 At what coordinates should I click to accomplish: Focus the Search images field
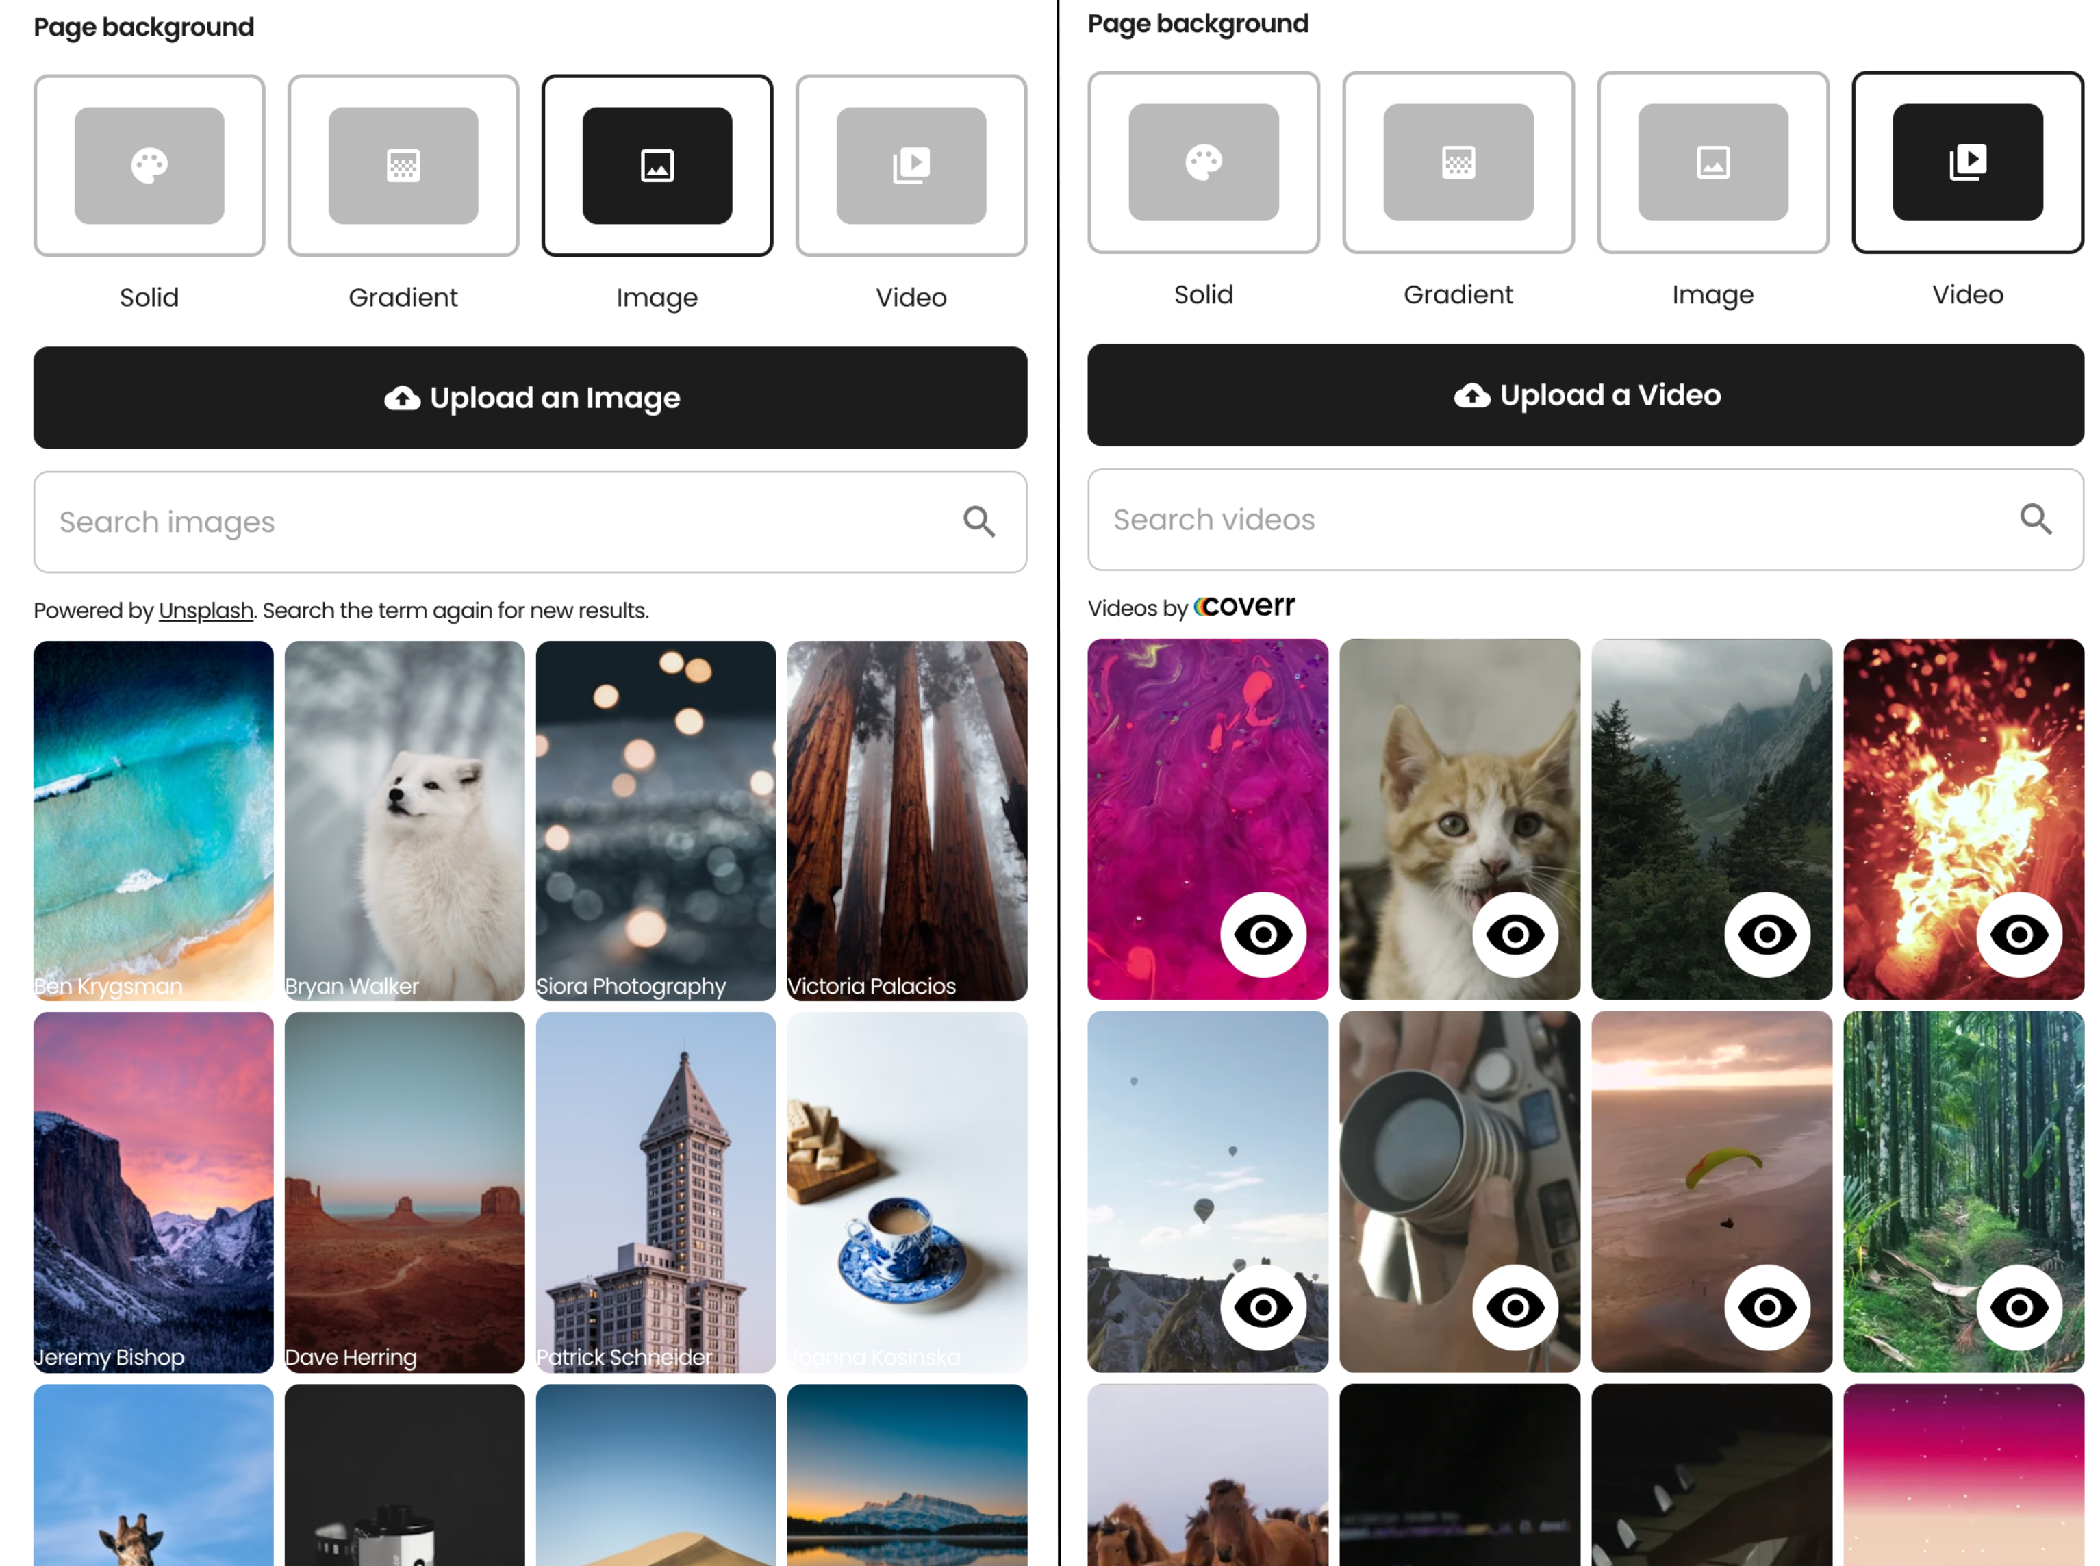(x=530, y=522)
